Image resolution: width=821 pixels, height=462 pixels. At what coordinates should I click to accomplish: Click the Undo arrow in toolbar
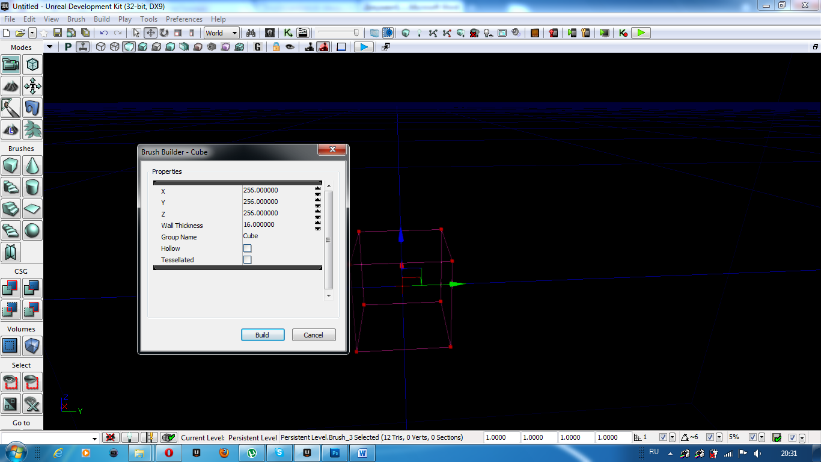(104, 33)
